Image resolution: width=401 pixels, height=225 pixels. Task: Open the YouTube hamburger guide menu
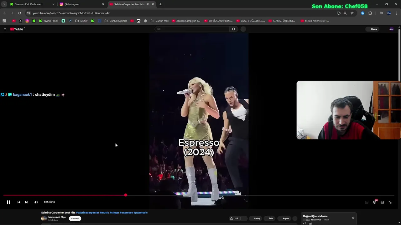click(5, 29)
